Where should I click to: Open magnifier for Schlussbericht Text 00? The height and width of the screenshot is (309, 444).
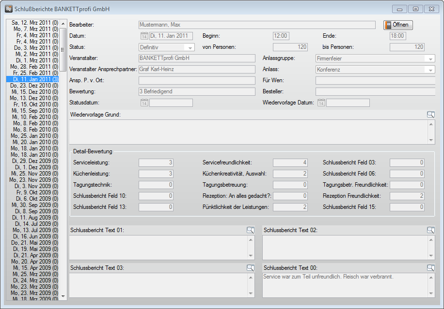[x=431, y=268]
